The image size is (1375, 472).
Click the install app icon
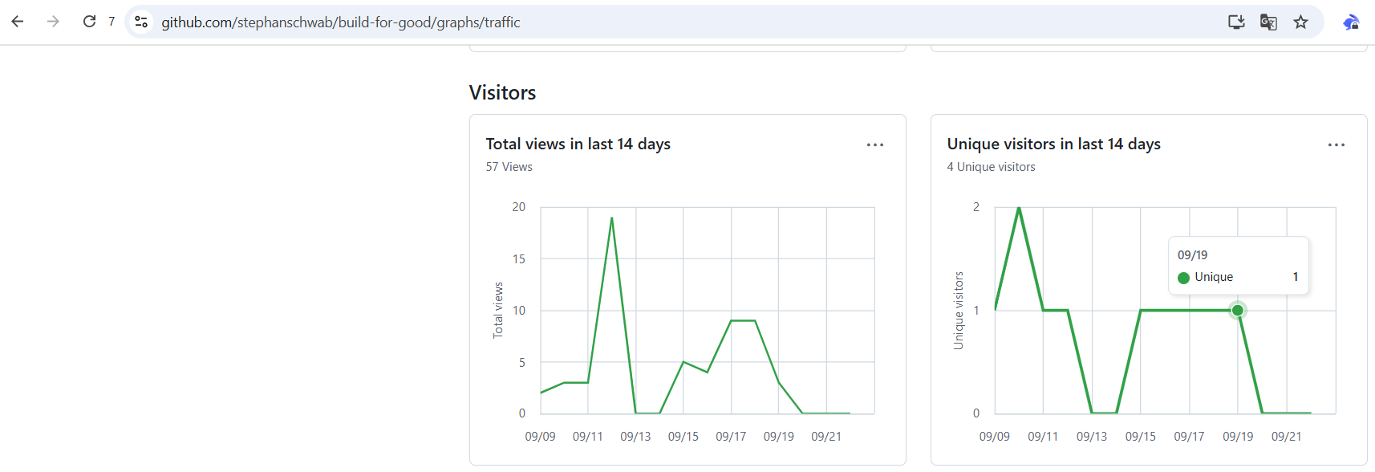(1236, 22)
